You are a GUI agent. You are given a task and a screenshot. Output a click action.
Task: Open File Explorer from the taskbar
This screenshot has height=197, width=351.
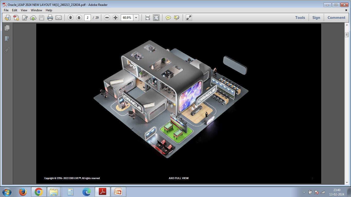54,192
